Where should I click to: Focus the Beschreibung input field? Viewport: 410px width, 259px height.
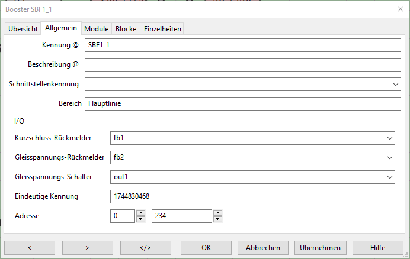[243, 64]
